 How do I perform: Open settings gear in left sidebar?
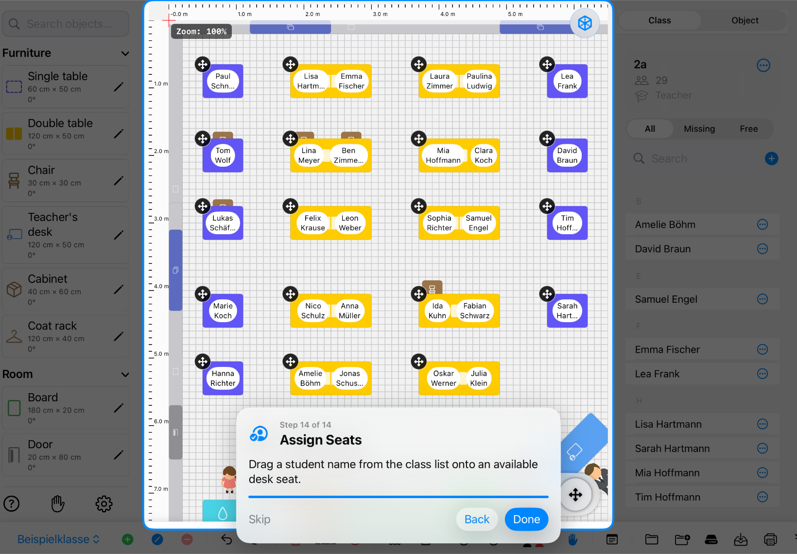coord(104,503)
